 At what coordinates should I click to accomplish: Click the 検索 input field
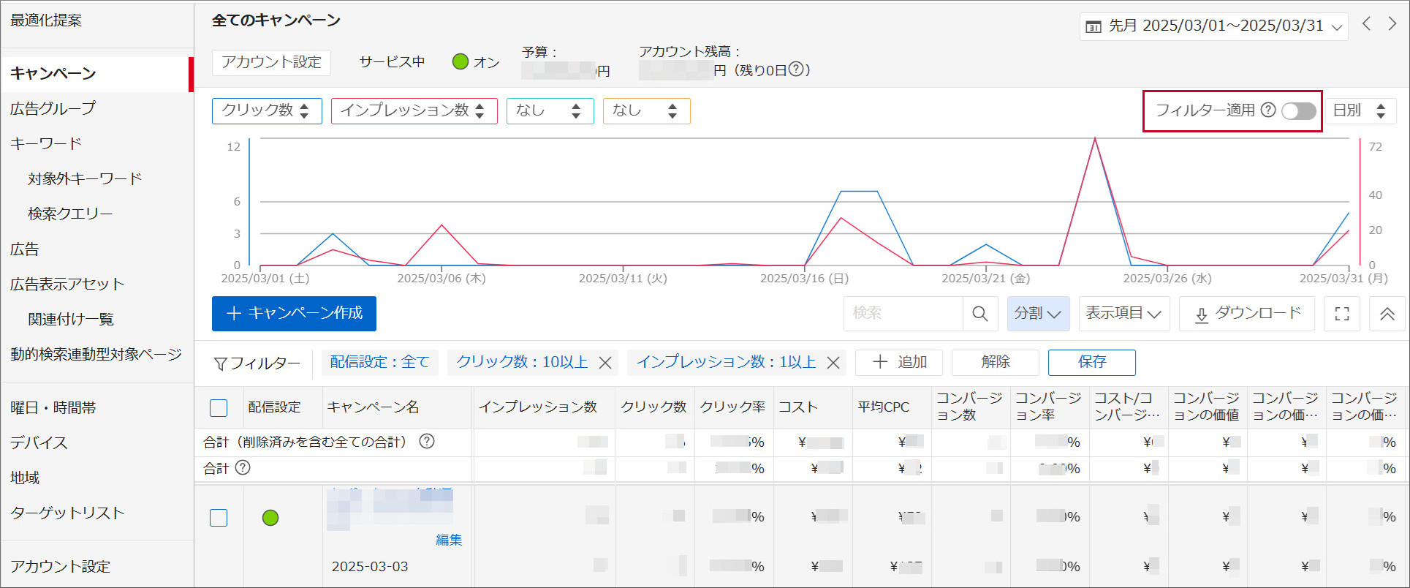[x=903, y=314]
